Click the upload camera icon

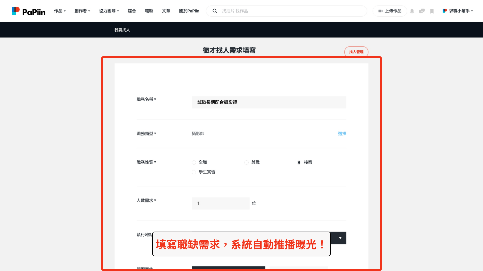tap(380, 11)
